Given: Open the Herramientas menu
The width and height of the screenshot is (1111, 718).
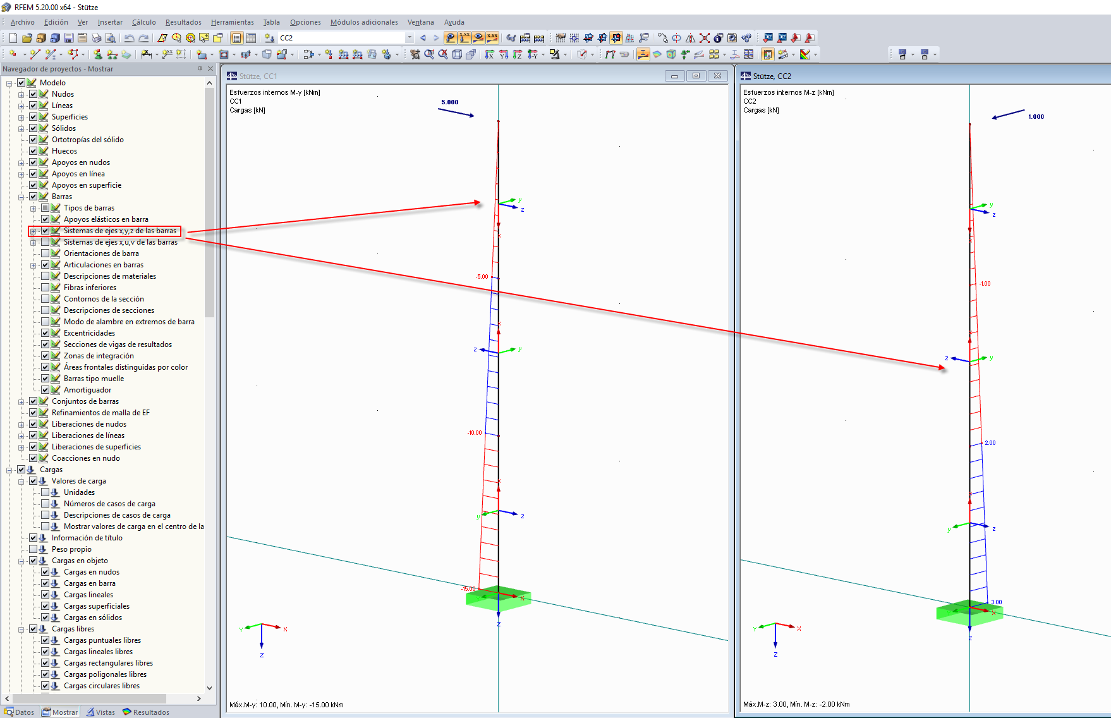Looking at the screenshot, I should click(x=233, y=22).
